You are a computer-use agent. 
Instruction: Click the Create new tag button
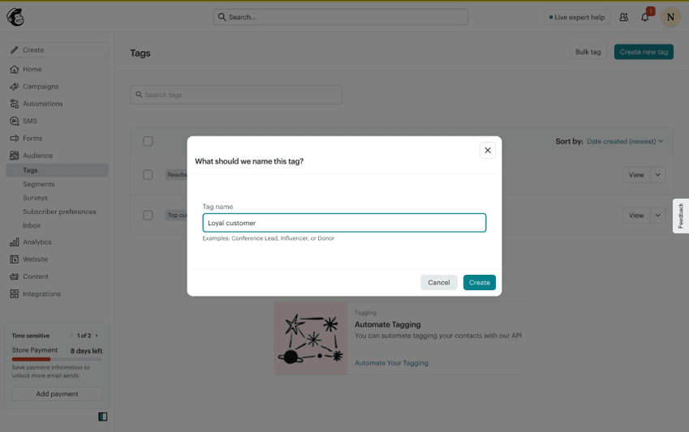(x=644, y=52)
